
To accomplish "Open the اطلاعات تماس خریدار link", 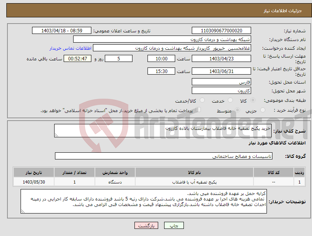I will (70, 48).
